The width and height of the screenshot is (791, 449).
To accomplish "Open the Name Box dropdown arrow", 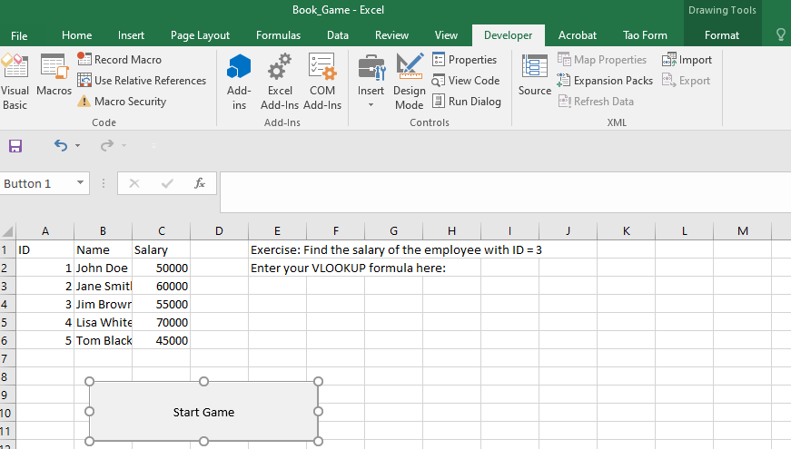I will pyautogui.click(x=80, y=183).
